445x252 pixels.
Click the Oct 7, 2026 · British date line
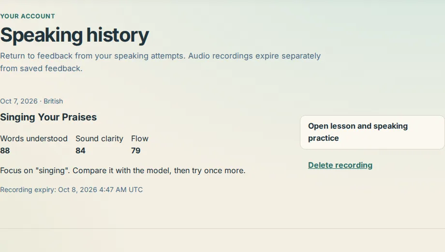(31, 101)
